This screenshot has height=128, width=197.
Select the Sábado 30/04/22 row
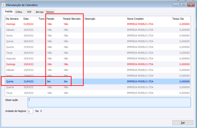[x=98, y=30]
